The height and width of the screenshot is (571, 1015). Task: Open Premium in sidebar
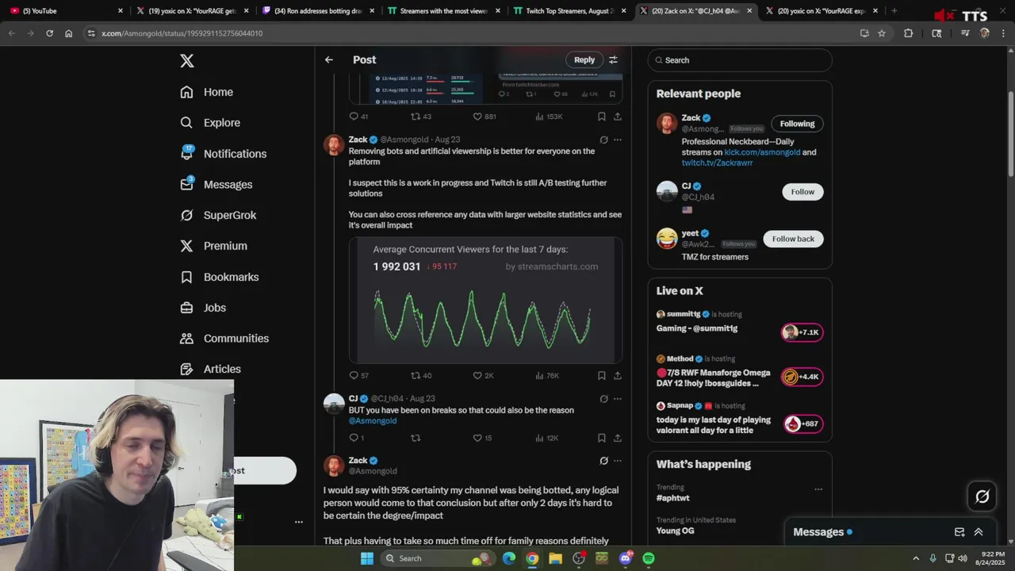pos(214,246)
